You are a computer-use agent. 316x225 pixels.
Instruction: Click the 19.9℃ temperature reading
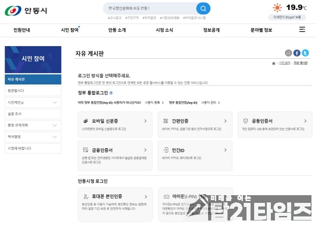(x=297, y=8)
